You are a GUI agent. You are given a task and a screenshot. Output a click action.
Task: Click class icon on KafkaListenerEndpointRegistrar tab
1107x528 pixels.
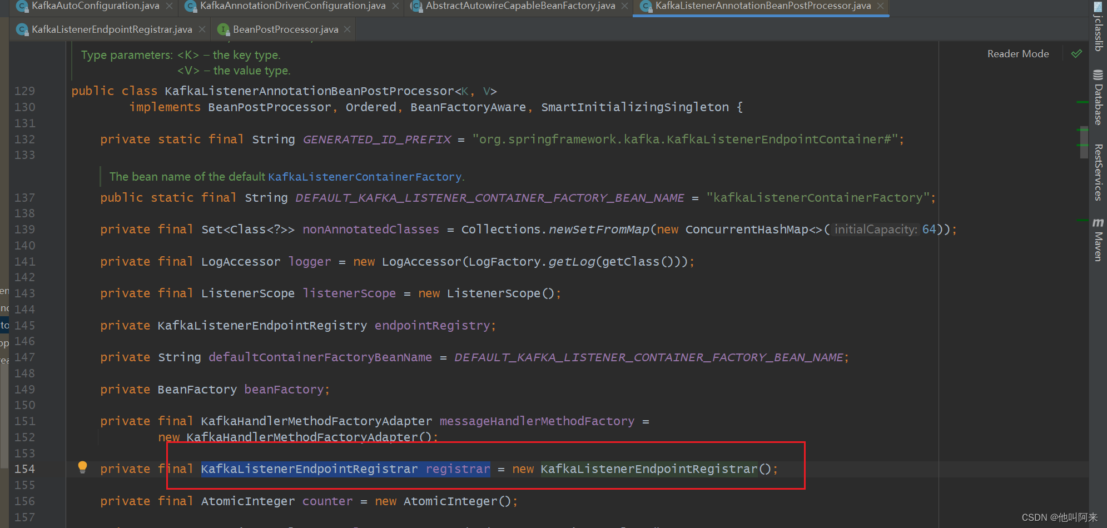(22, 29)
